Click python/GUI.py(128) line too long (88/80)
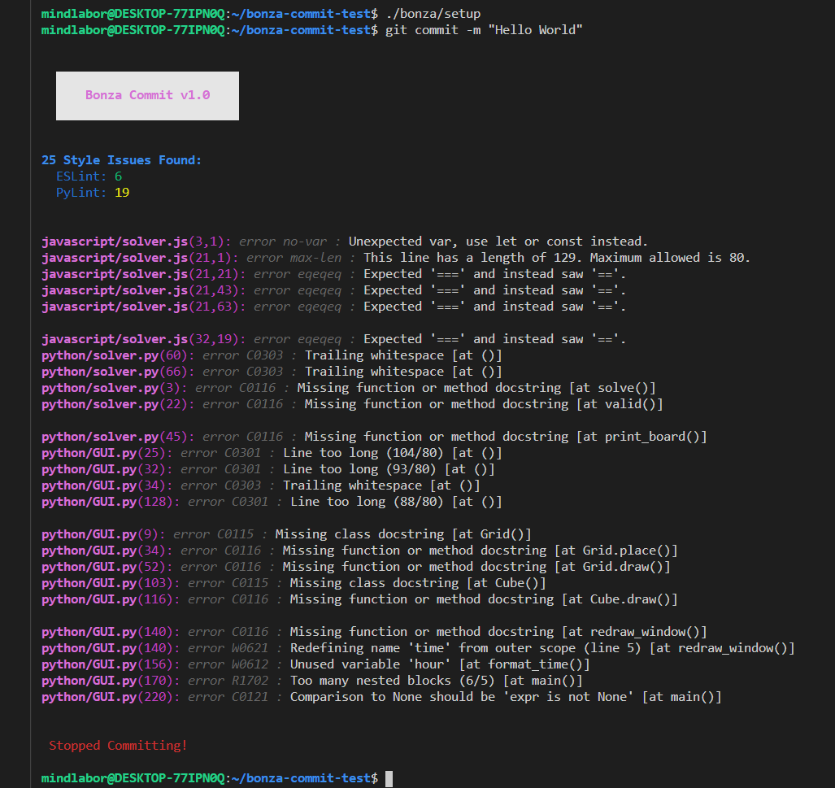835x788 pixels. [x=272, y=502]
